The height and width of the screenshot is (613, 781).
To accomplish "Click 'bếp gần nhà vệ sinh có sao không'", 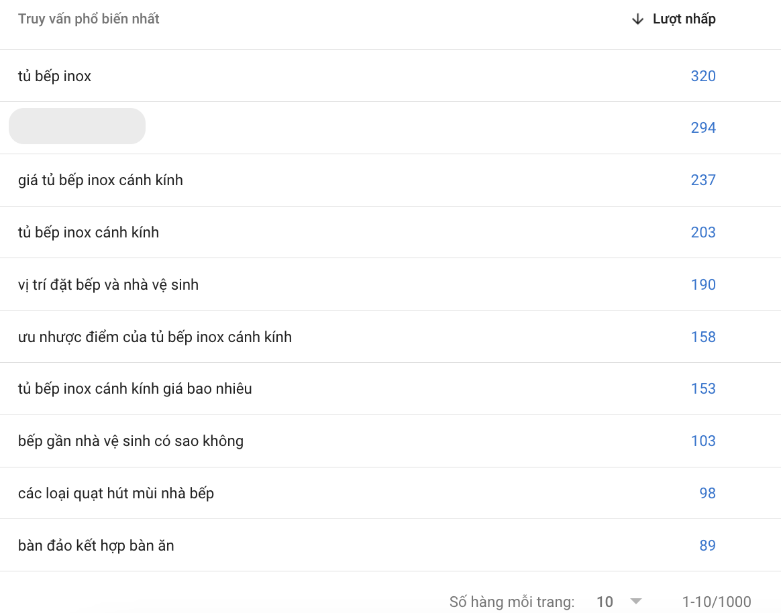I will pyautogui.click(x=131, y=441).
